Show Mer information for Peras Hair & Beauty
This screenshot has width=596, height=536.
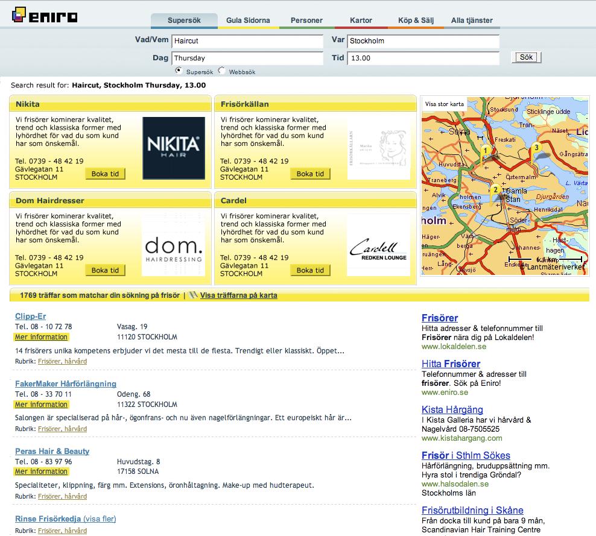pos(42,471)
